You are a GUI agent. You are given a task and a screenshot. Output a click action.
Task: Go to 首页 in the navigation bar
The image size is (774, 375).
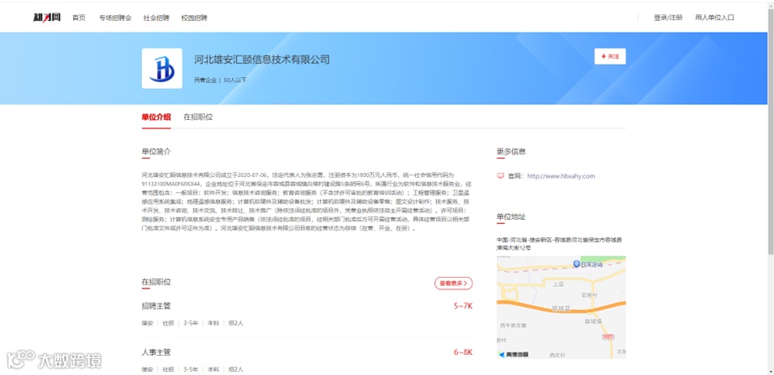79,18
